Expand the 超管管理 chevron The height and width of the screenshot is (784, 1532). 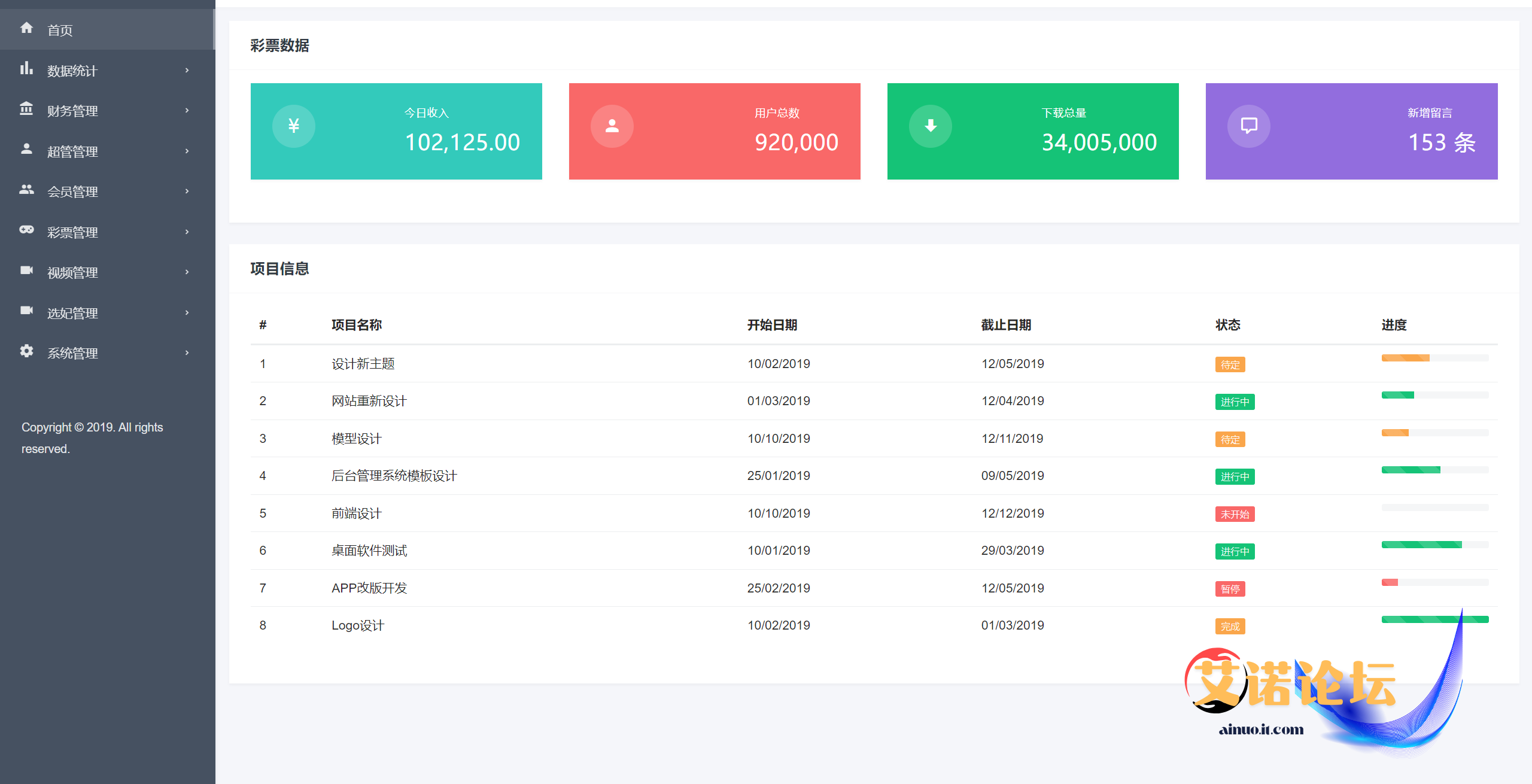point(187,151)
